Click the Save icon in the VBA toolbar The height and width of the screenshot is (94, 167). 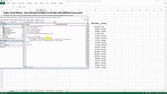click(x=4, y=22)
